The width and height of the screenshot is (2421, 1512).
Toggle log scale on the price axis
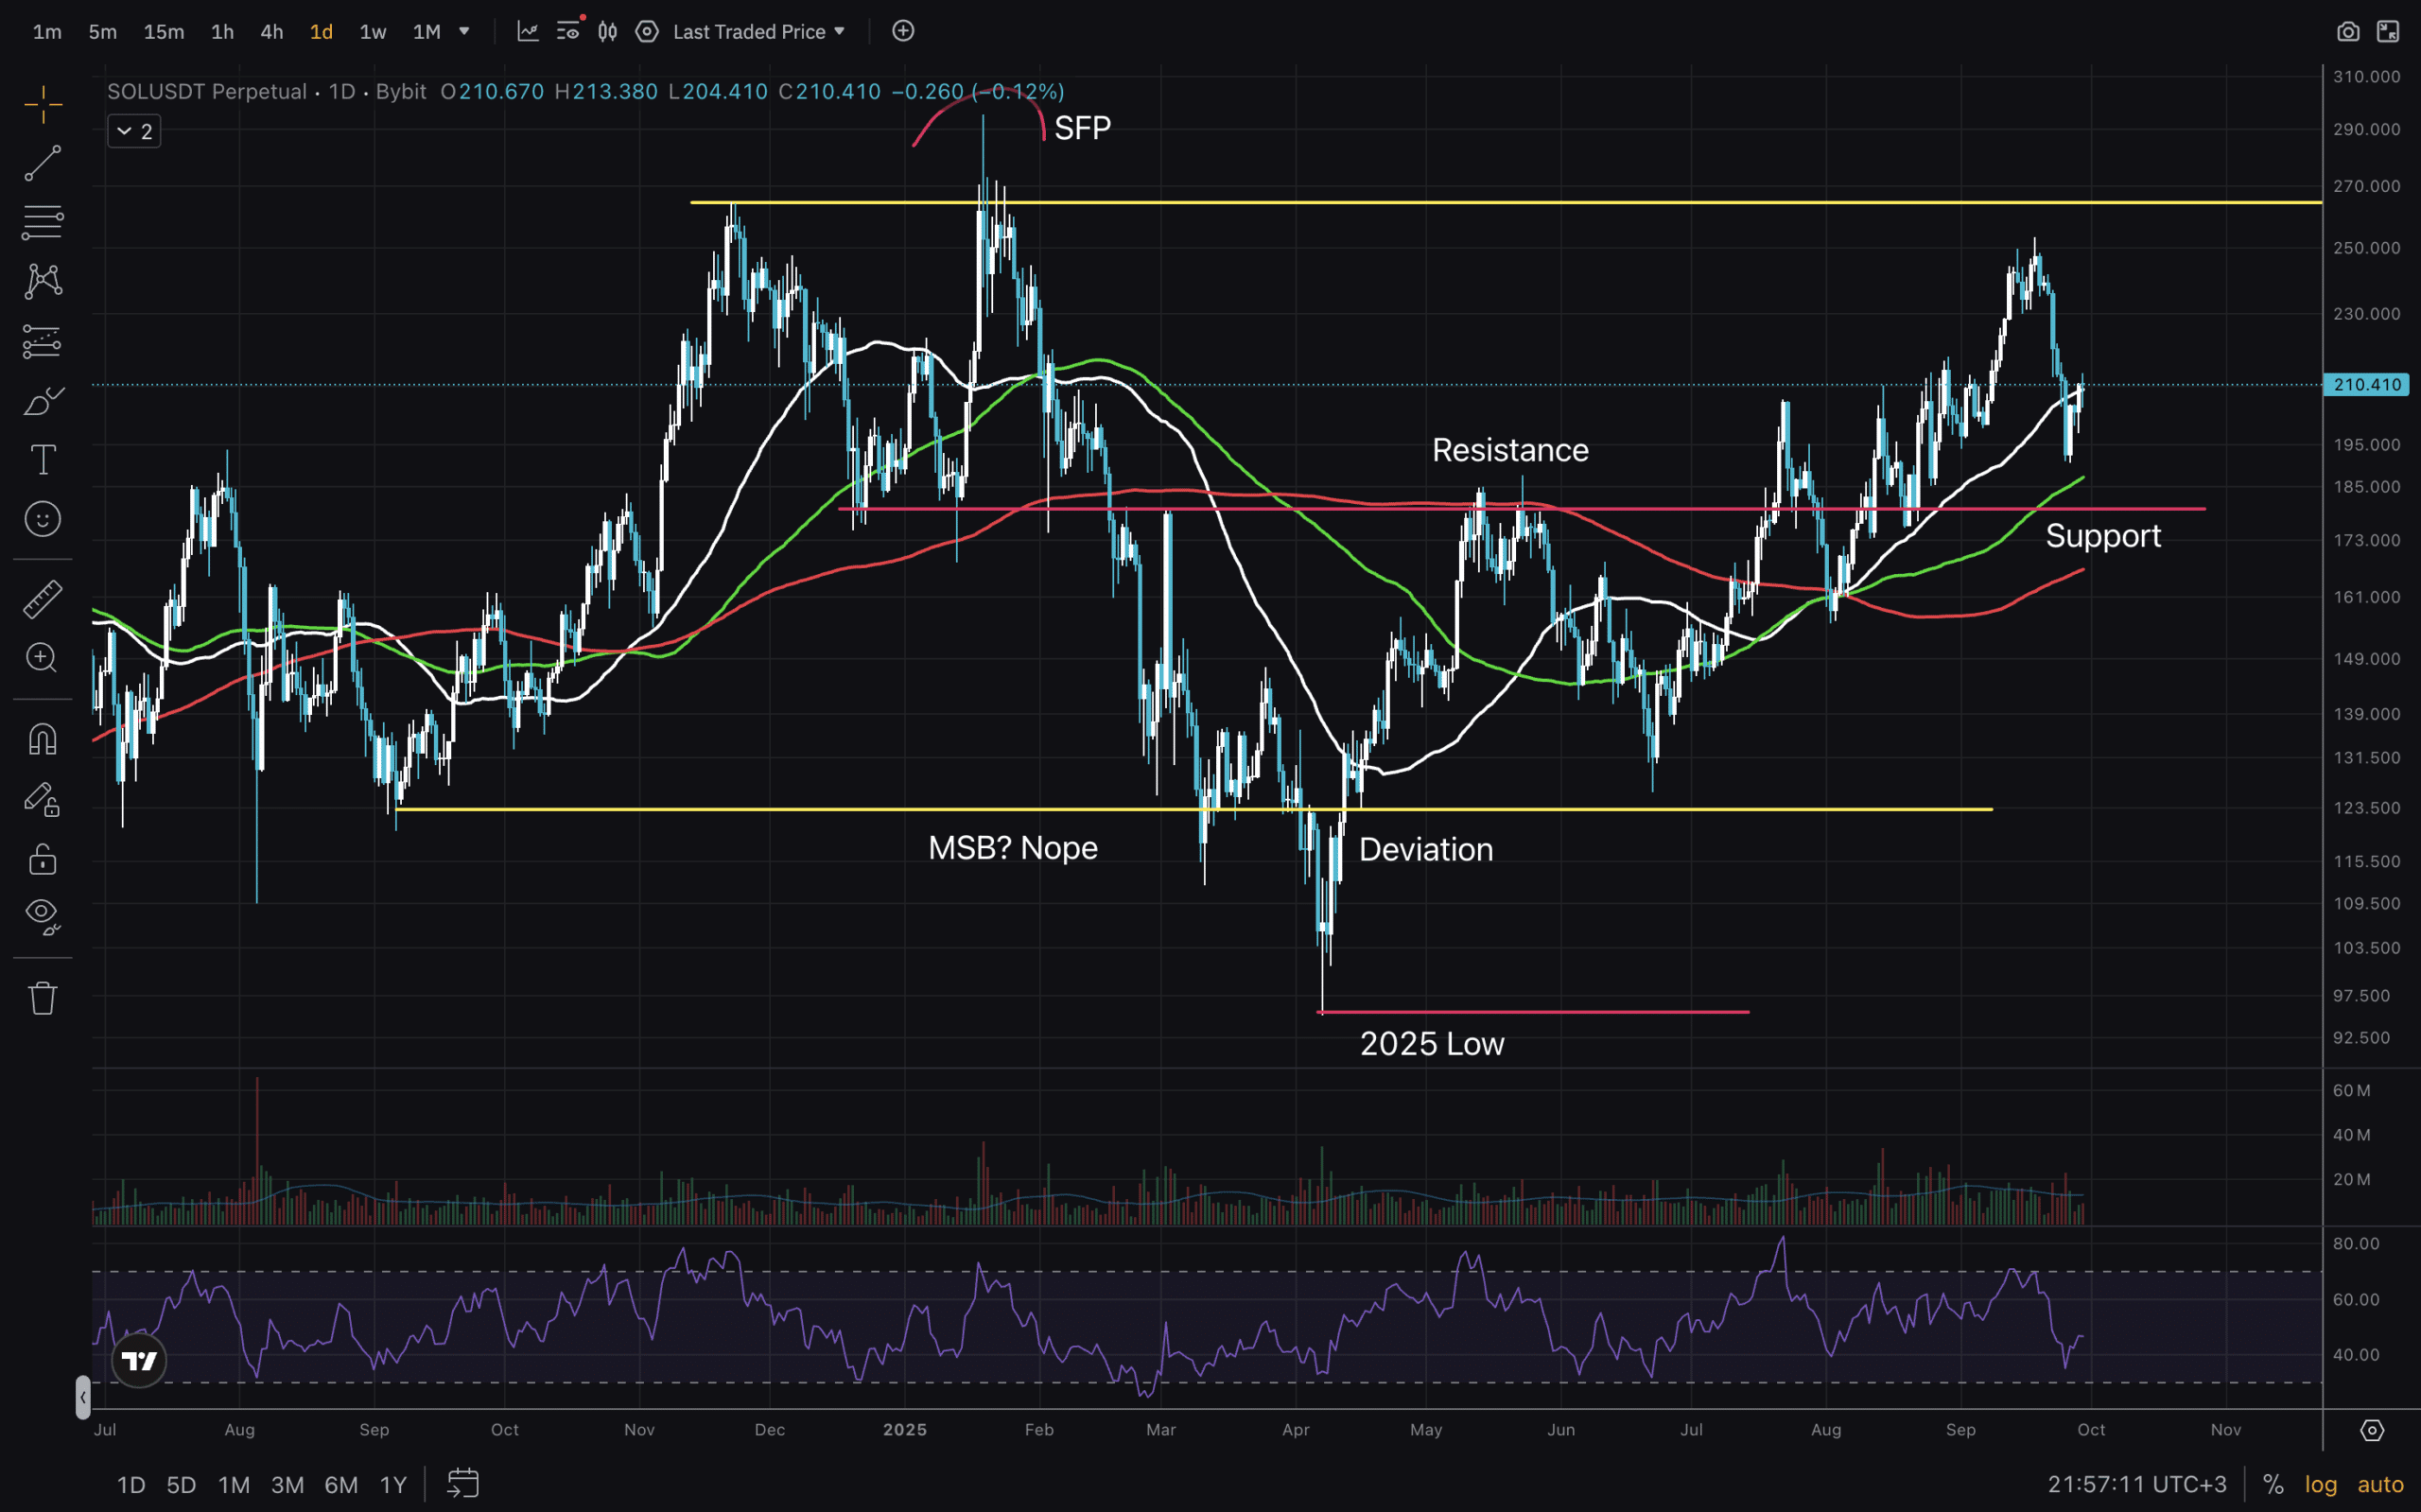(2320, 1484)
